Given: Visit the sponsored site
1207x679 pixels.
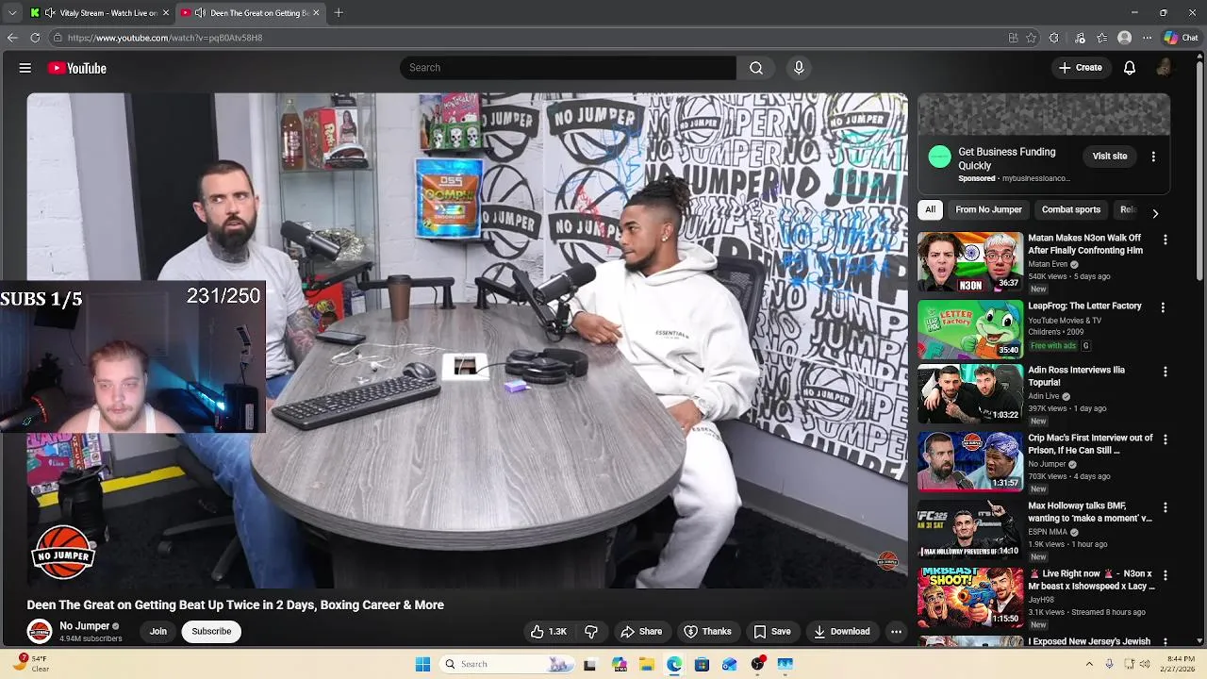Looking at the screenshot, I should click(1110, 157).
